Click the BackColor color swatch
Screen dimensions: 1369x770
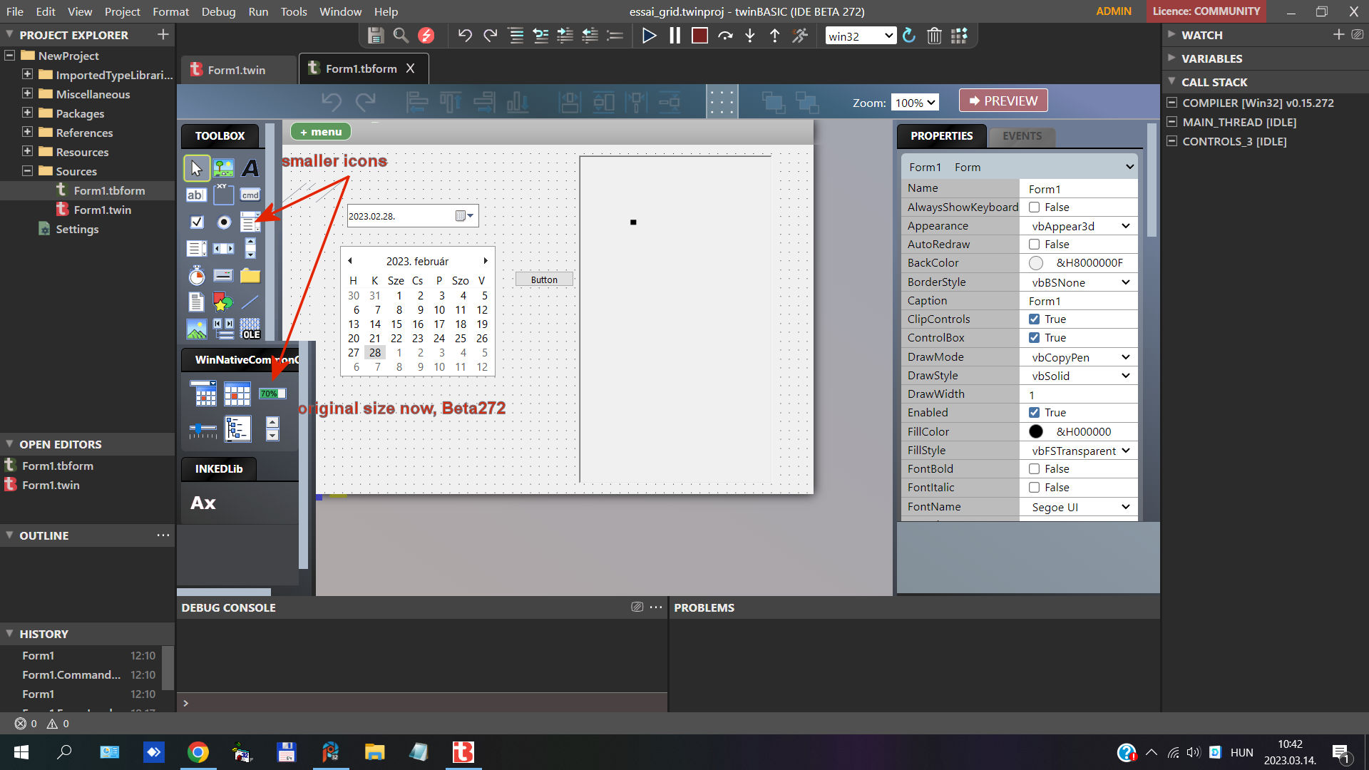tap(1036, 263)
